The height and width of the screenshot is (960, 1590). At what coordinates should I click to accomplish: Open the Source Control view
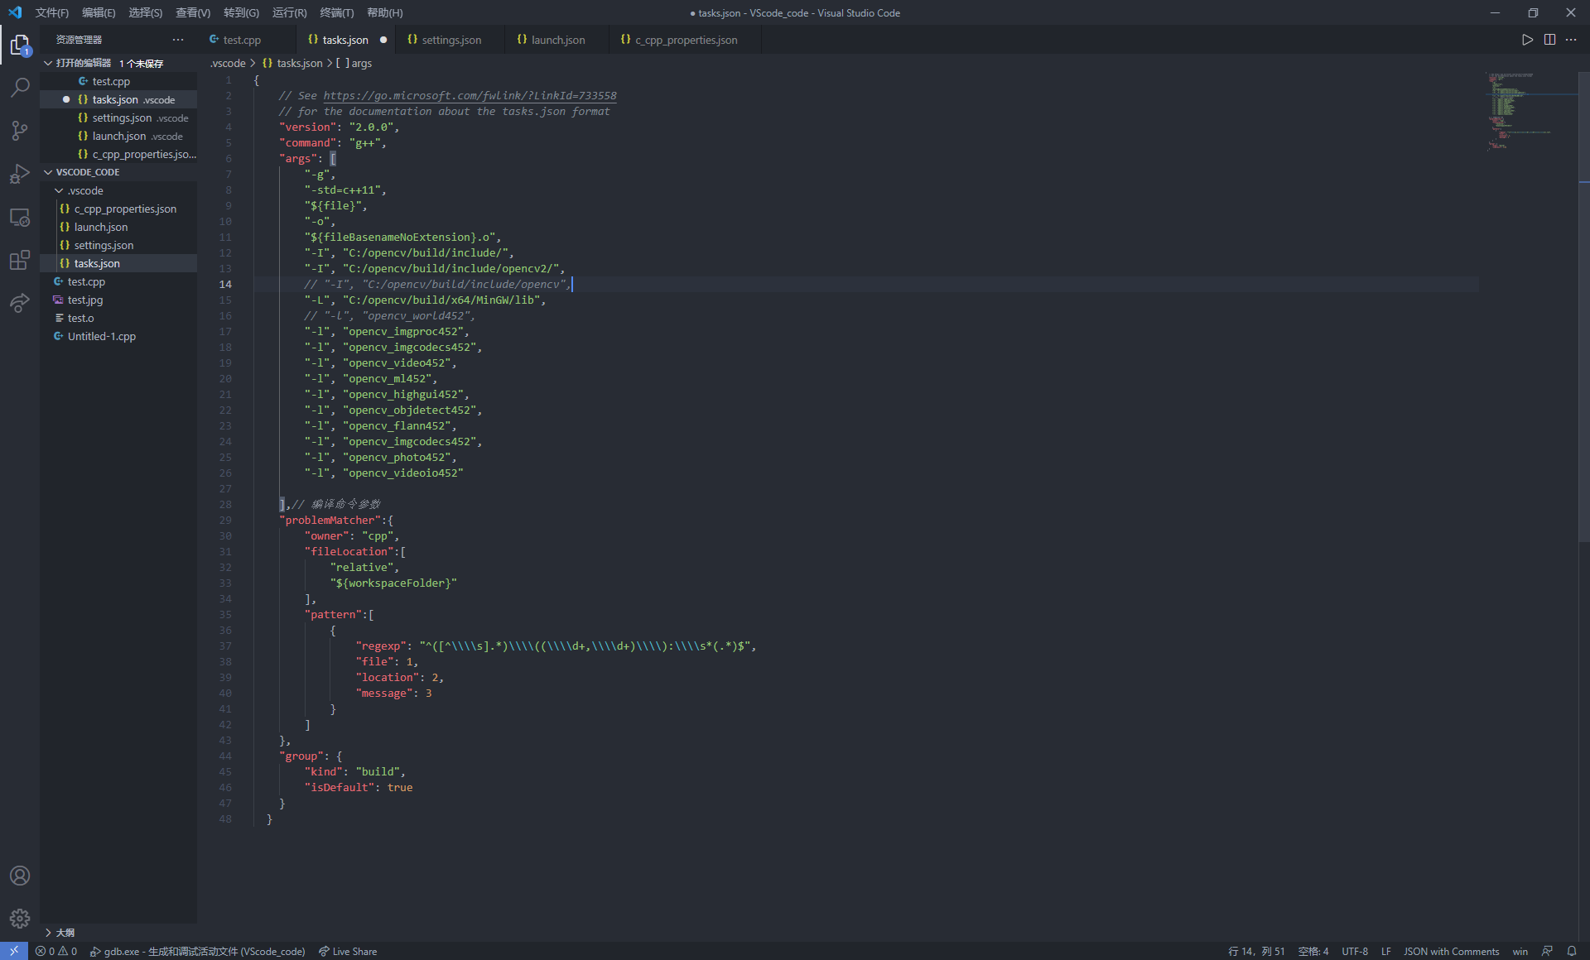(x=20, y=131)
